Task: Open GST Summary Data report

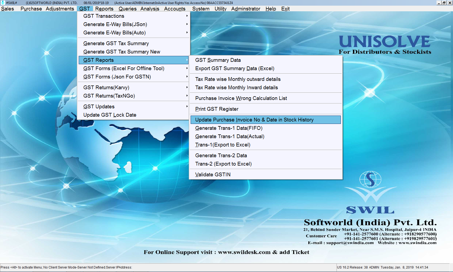Action: [x=266, y=60]
